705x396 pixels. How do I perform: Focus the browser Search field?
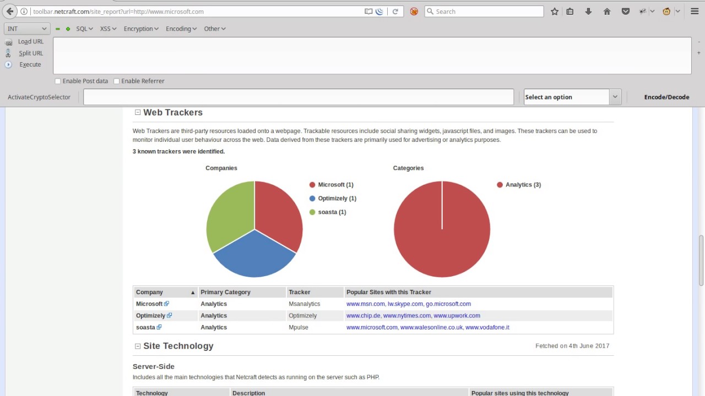tap(484, 12)
